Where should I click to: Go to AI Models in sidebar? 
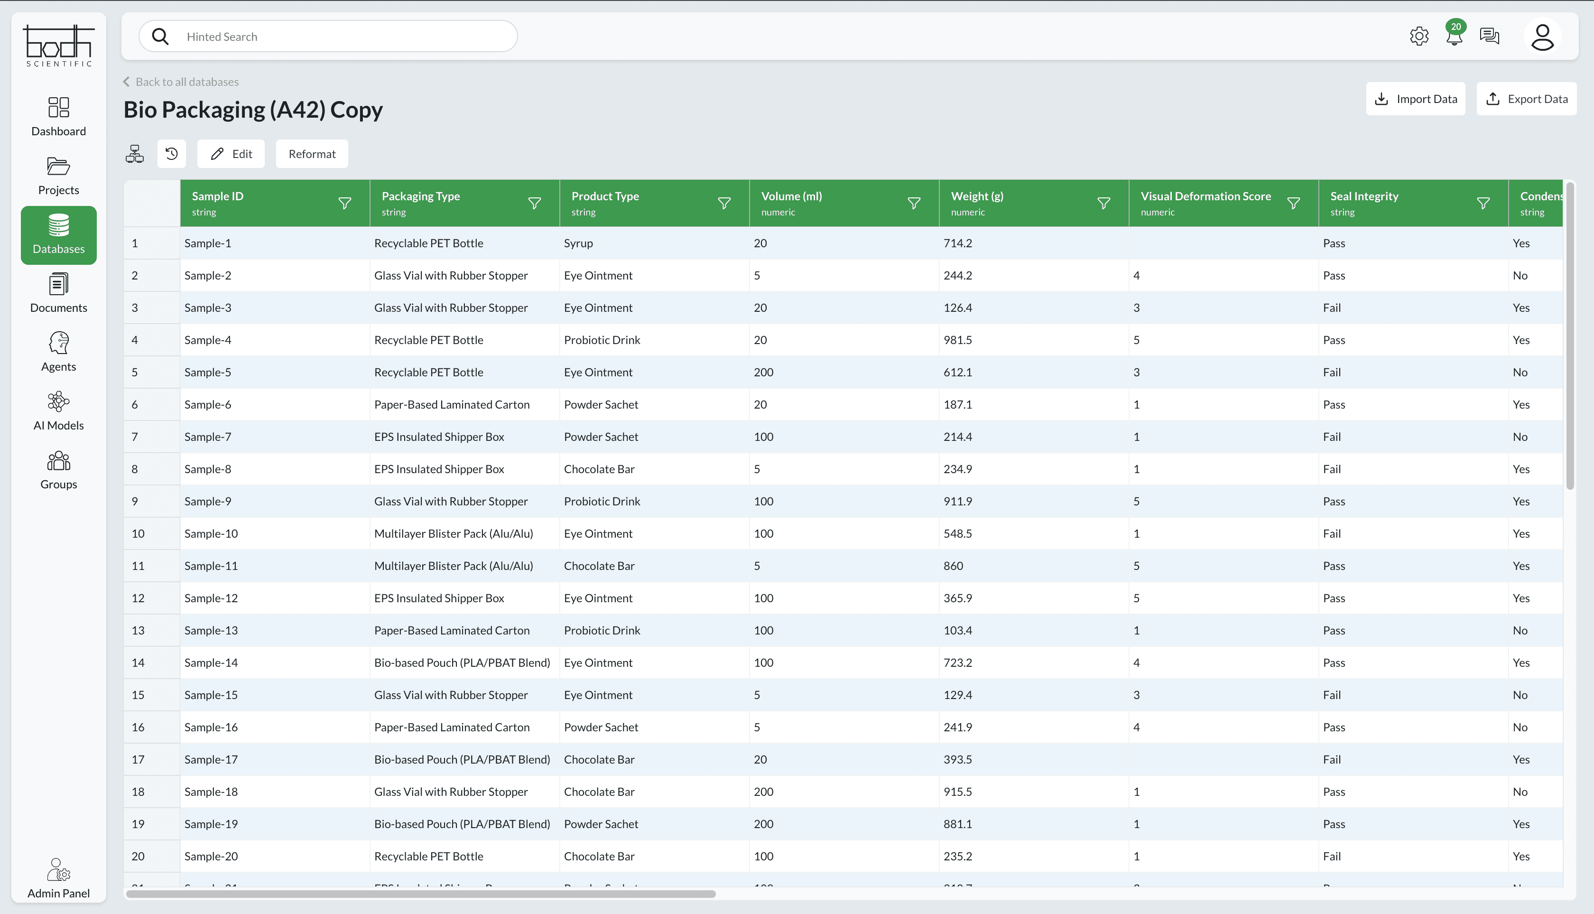pos(58,411)
